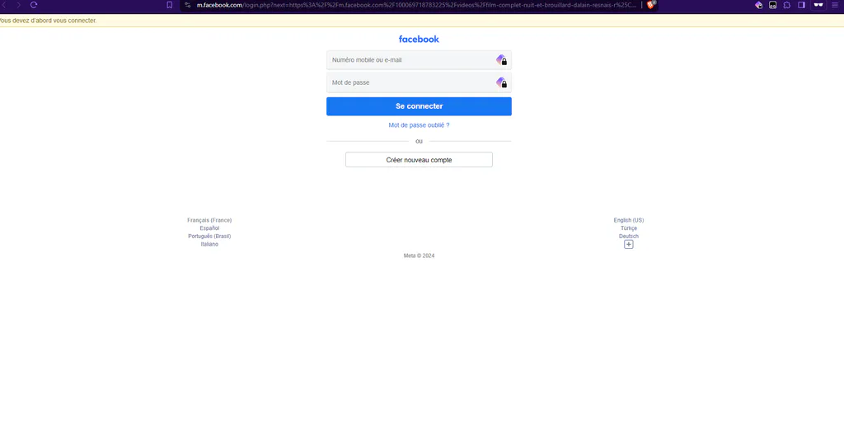Select Français (France) language

(x=209, y=220)
